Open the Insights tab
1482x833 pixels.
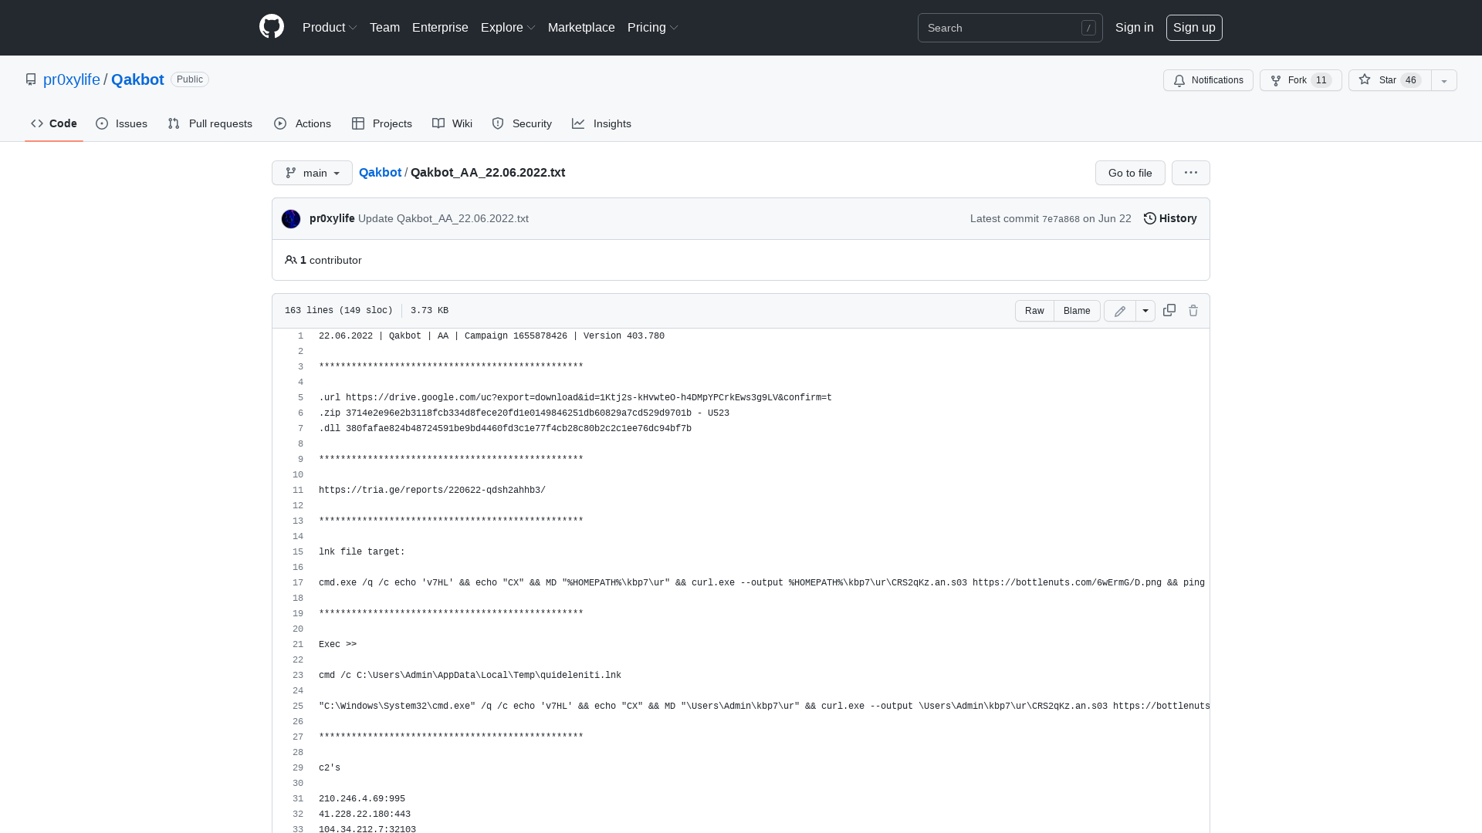pyautogui.click(x=602, y=123)
